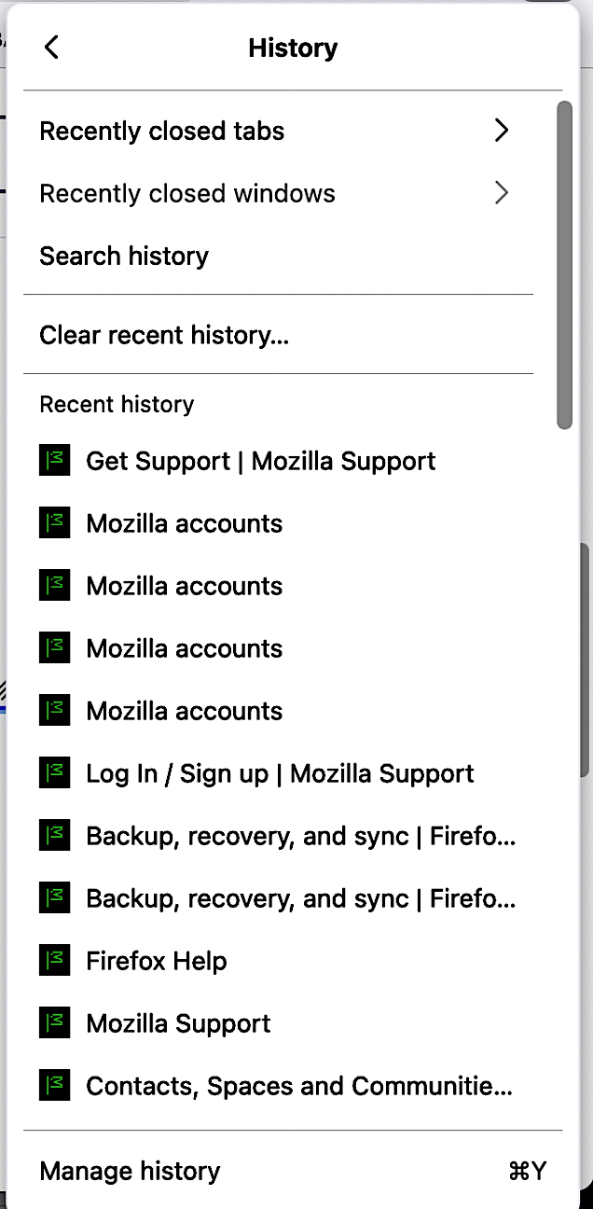Click the favicon beside Log In / Sign up
The image size is (593, 1209).
pyautogui.click(x=55, y=773)
